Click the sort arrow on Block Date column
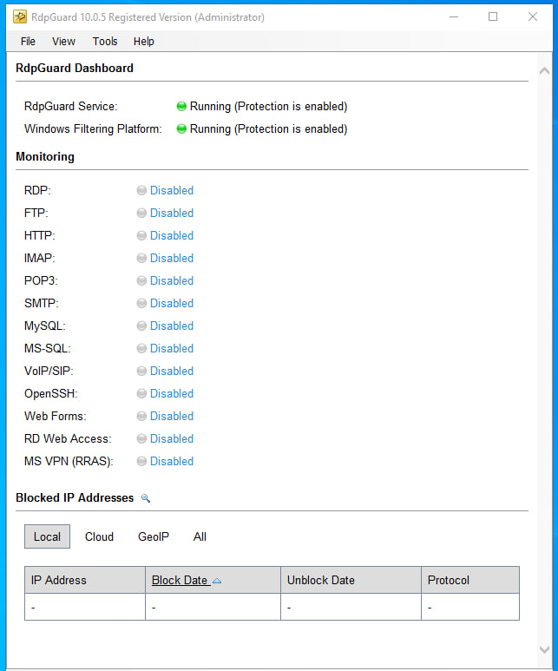Image resolution: width=558 pixels, height=671 pixels. 217,581
